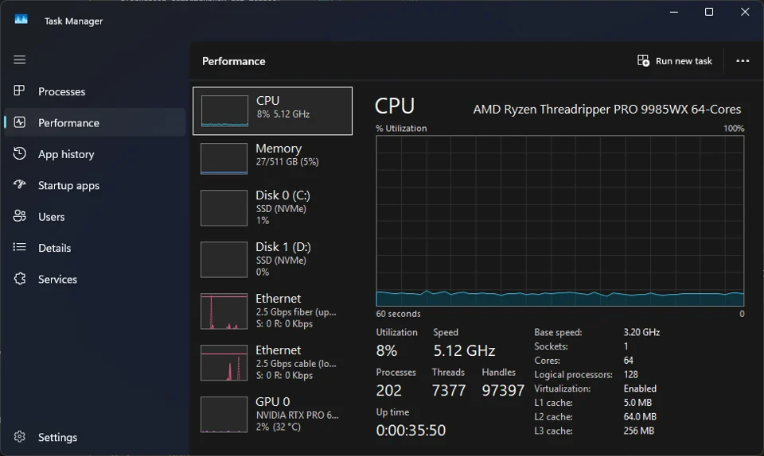Select the Memory mini graph thumbnail
This screenshot has height=456, width=764.
[x=224, y=158]
